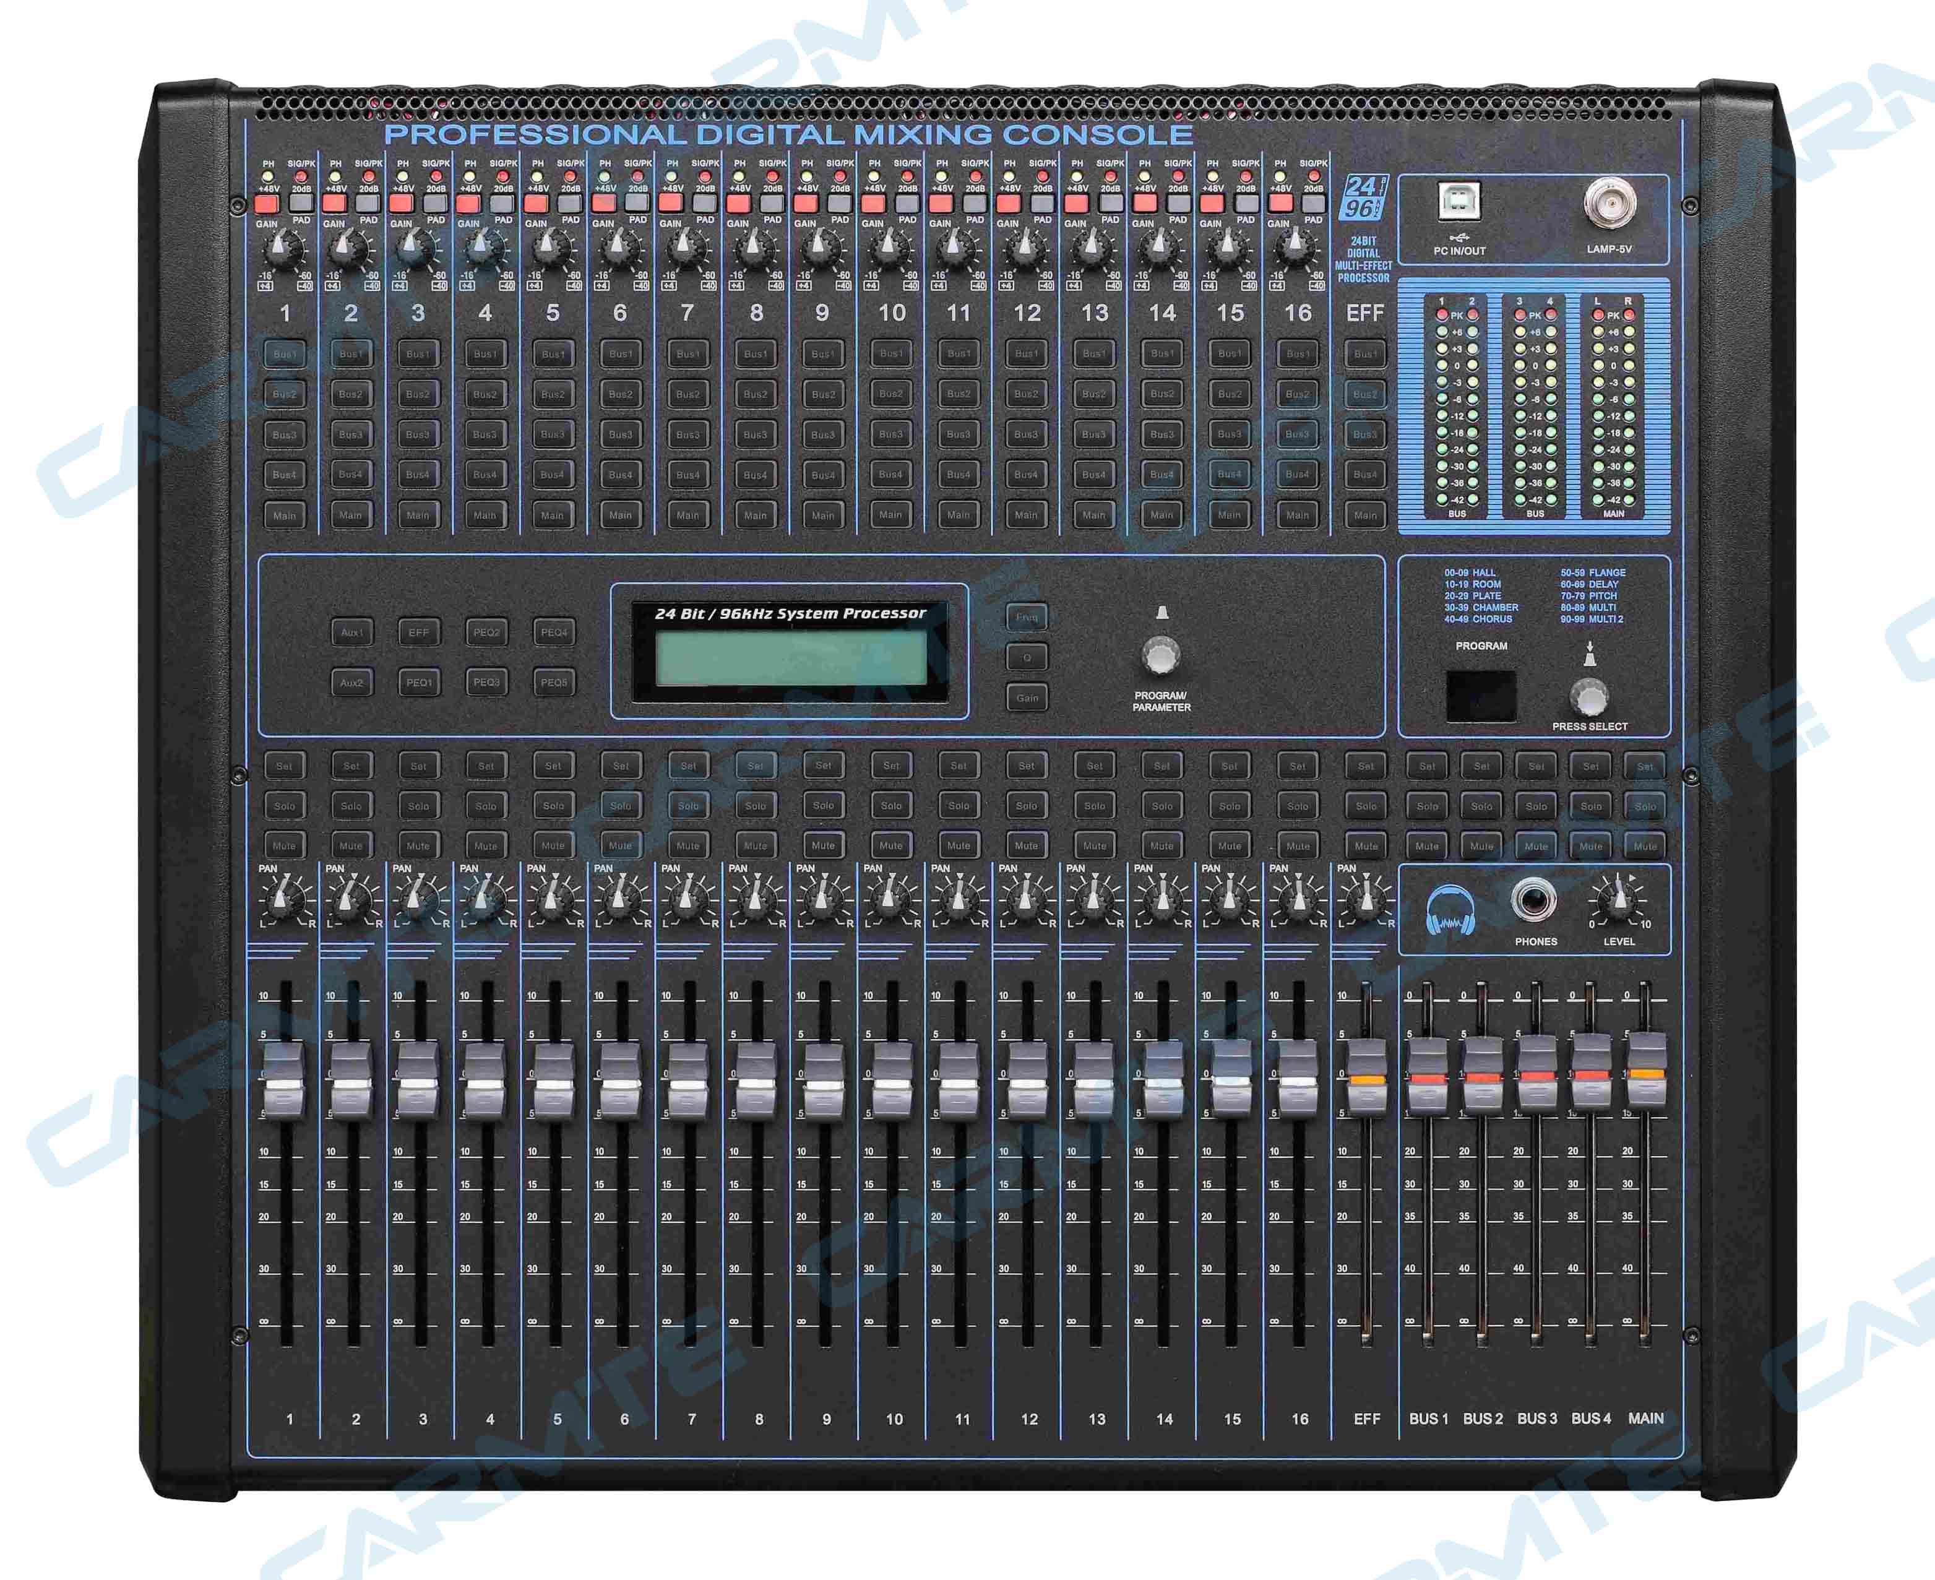Click the 'PROFESSIONAL DIGITAL MIXING CONSOLE' title
Image resolution: width=1935 pixels, height=1580 pixels.
[788, 135]
